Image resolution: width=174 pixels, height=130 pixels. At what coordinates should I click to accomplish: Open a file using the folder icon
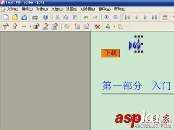click(x=15, y=17)
